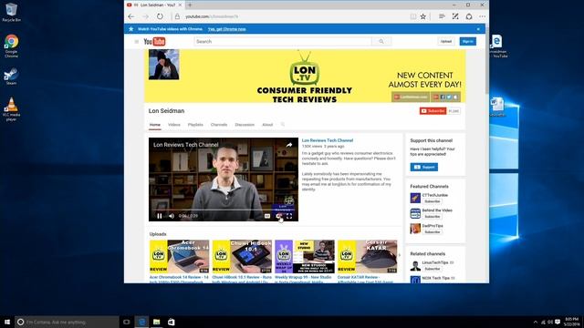Click the channel search magnifier icon
The image size is (584, 328).
pos(283,125)
